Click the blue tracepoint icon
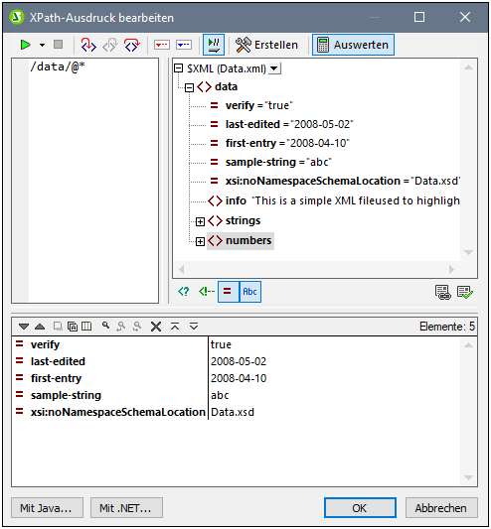The image size is (491, 529). tap(184, 45)
